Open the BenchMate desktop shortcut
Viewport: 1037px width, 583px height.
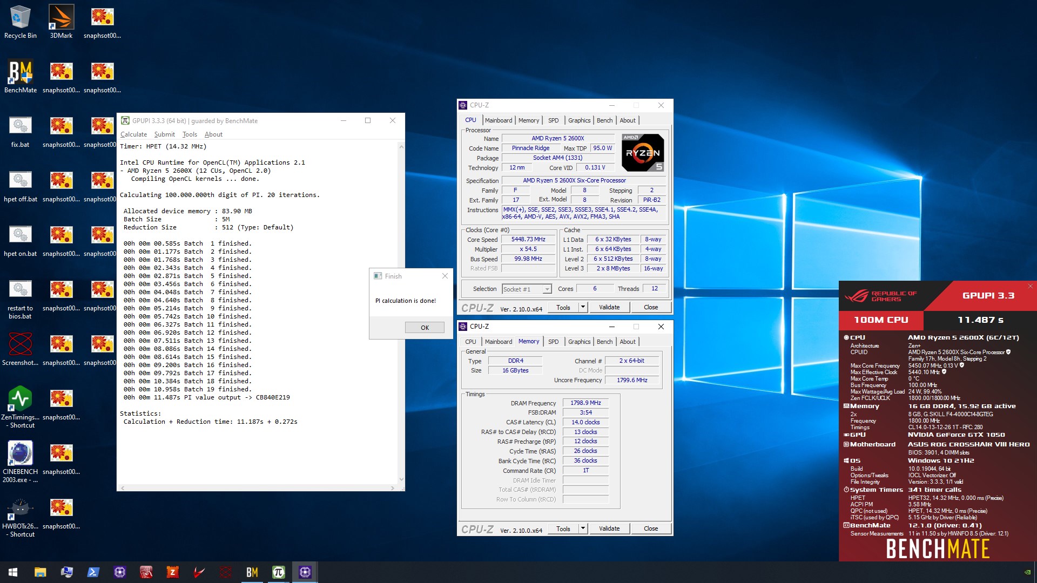(x=21, y=77)
